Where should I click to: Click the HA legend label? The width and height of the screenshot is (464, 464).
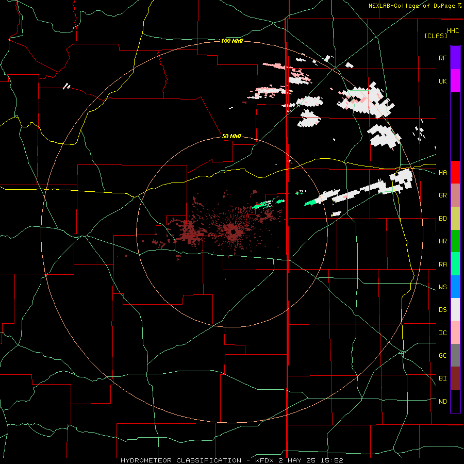442,173
